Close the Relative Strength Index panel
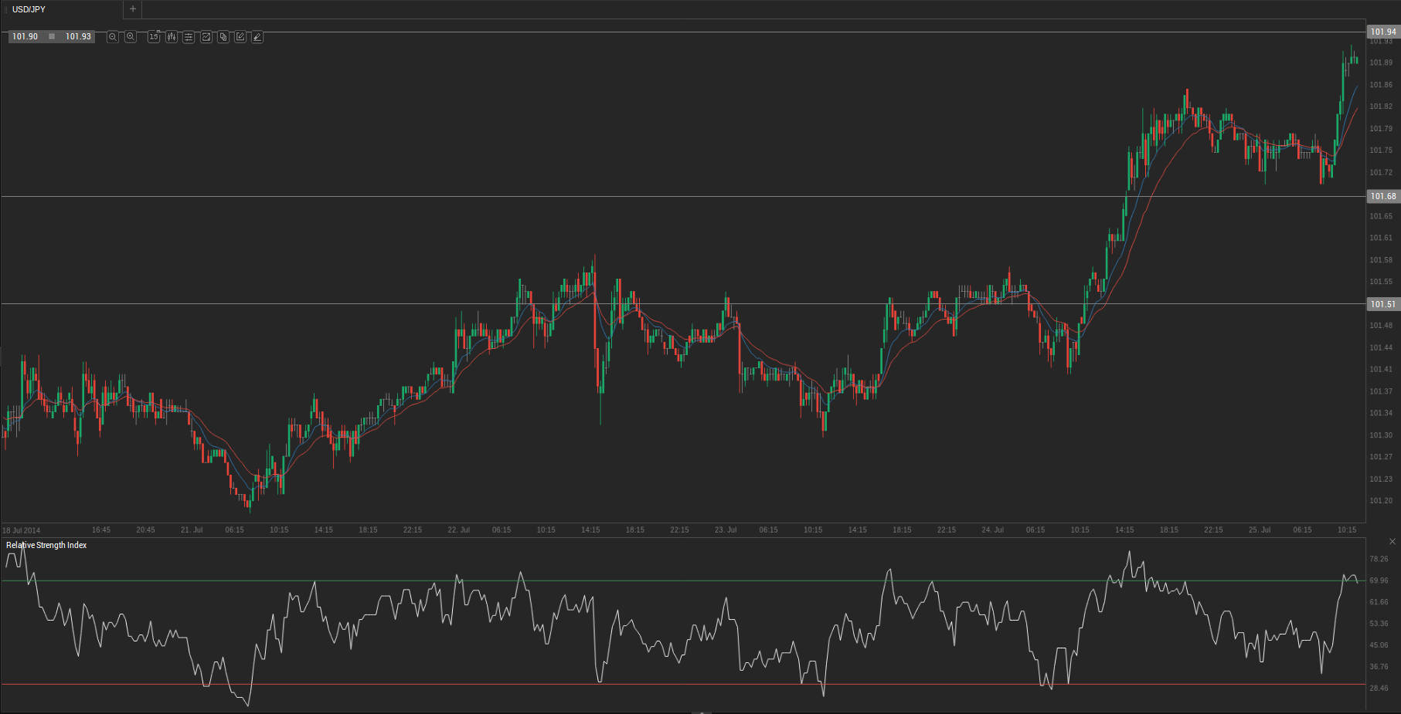1401x714 pixels. pyautogui.click(x=1392, y=542)
